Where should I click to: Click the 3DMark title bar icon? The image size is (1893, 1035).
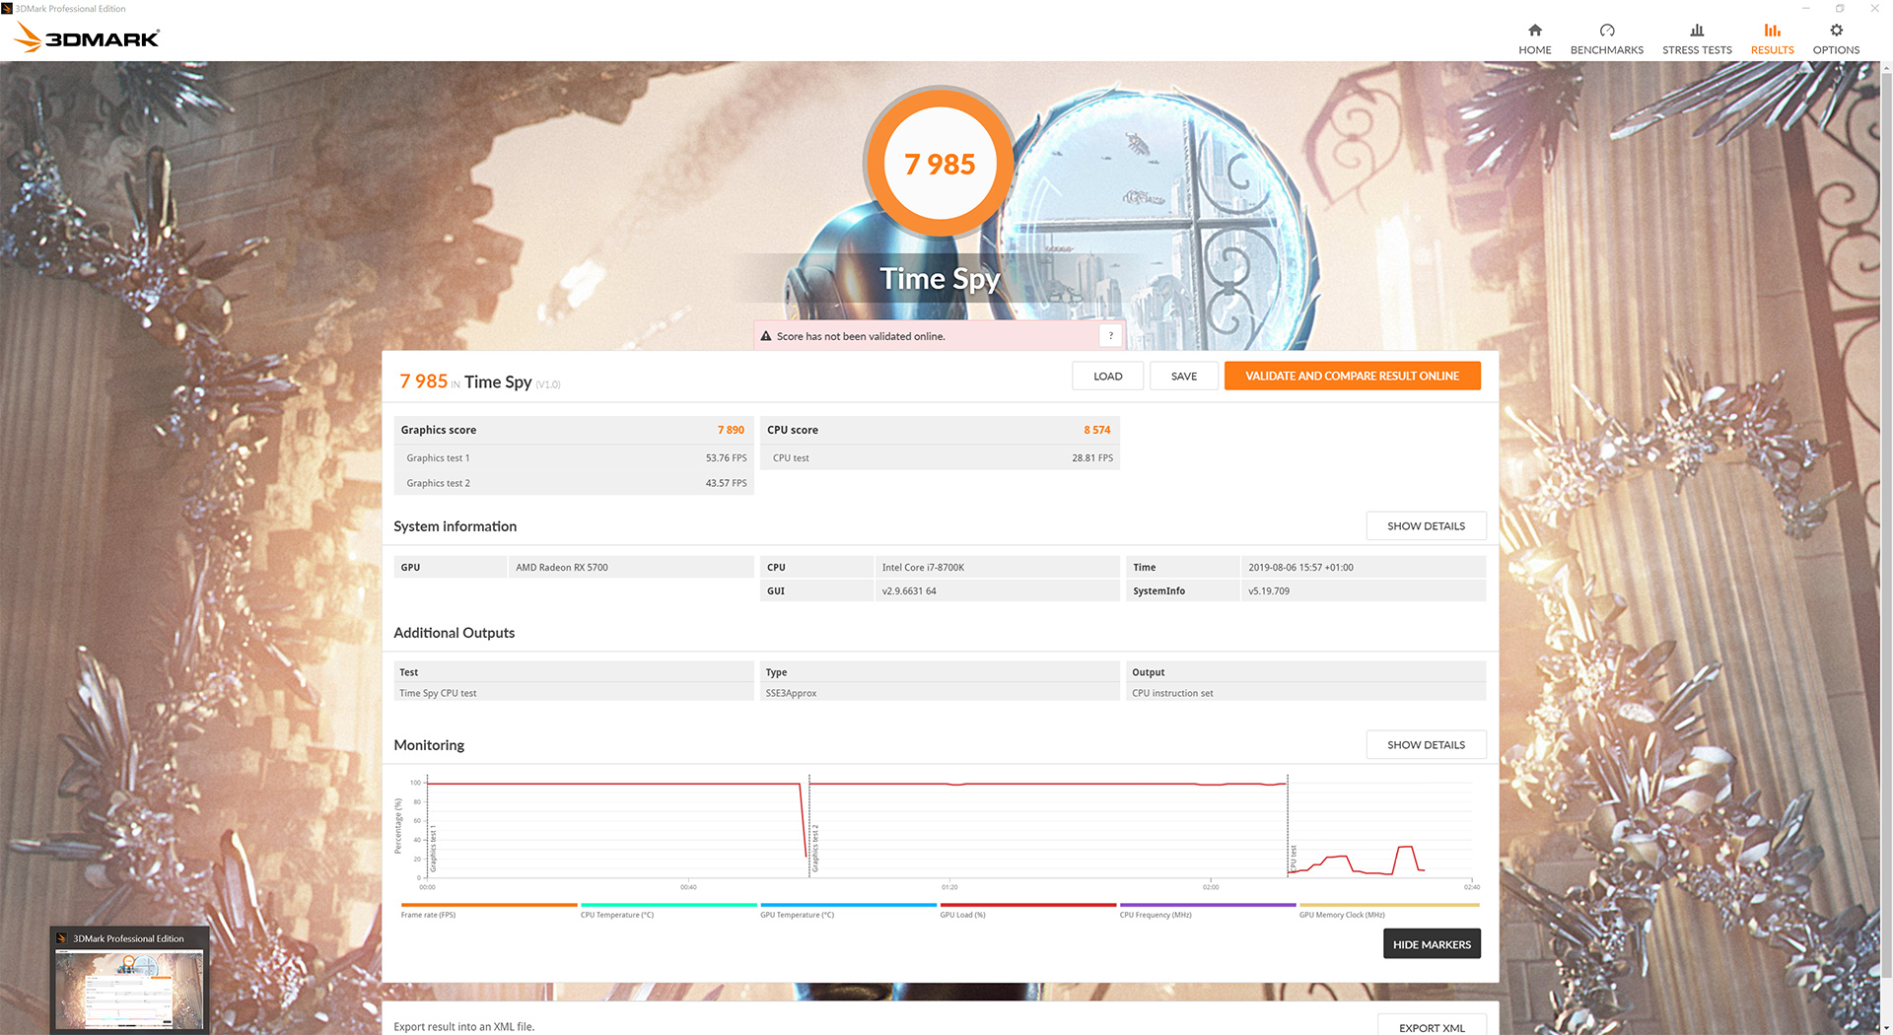pyautogui.click(x=7, y=8)
